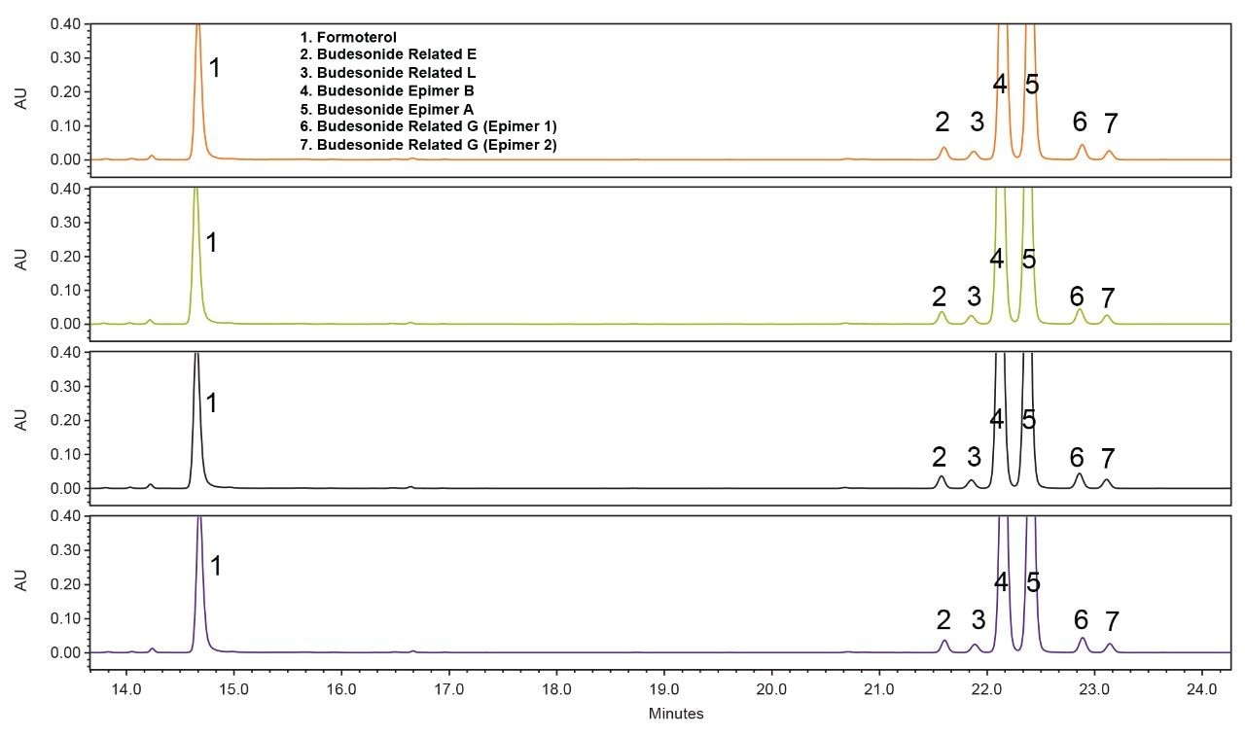The height and width of the screenshot is (735, 1245).
Task: Click peak label 7 in the green chromatogram
Action: coord(1108,297)
